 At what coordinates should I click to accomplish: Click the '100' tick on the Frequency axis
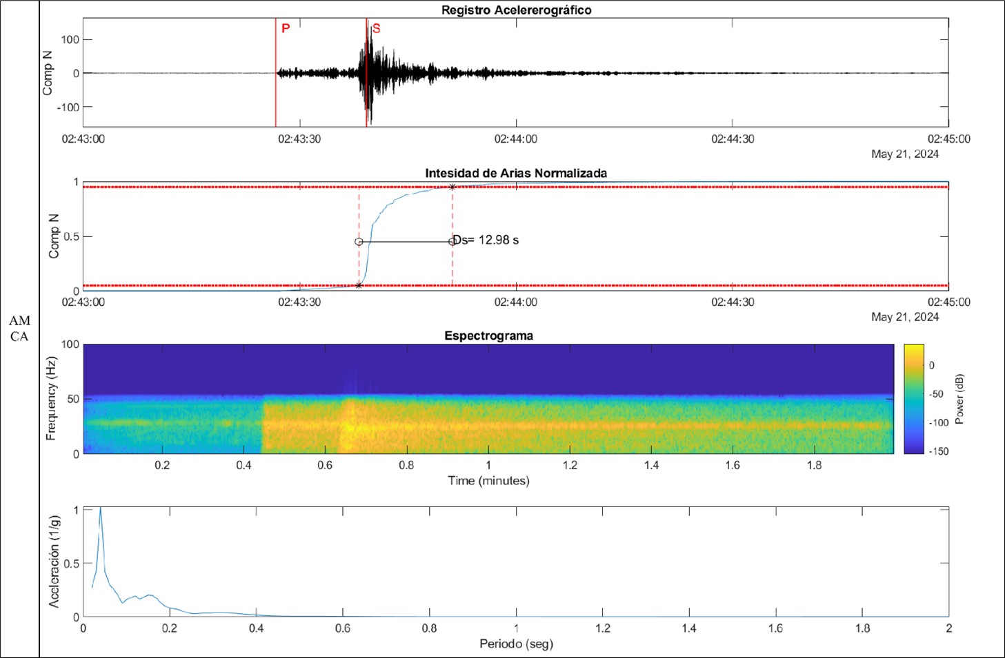[70, 344]
